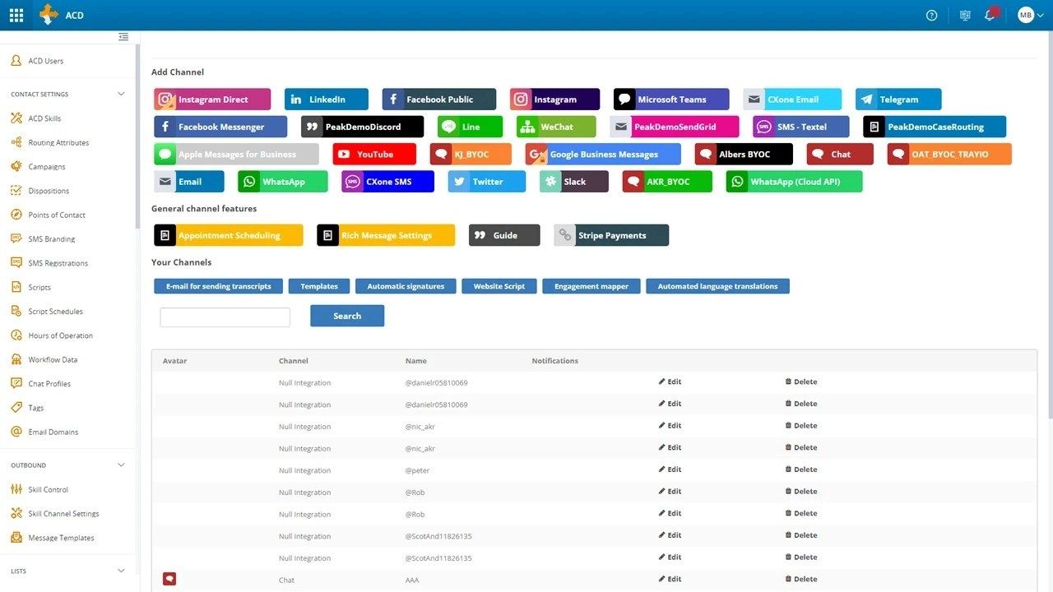The width and height of the screenshot is (1053, 592).
Task: Add a WhatsApp (Cloud API) channel
Action: (794, 182)
